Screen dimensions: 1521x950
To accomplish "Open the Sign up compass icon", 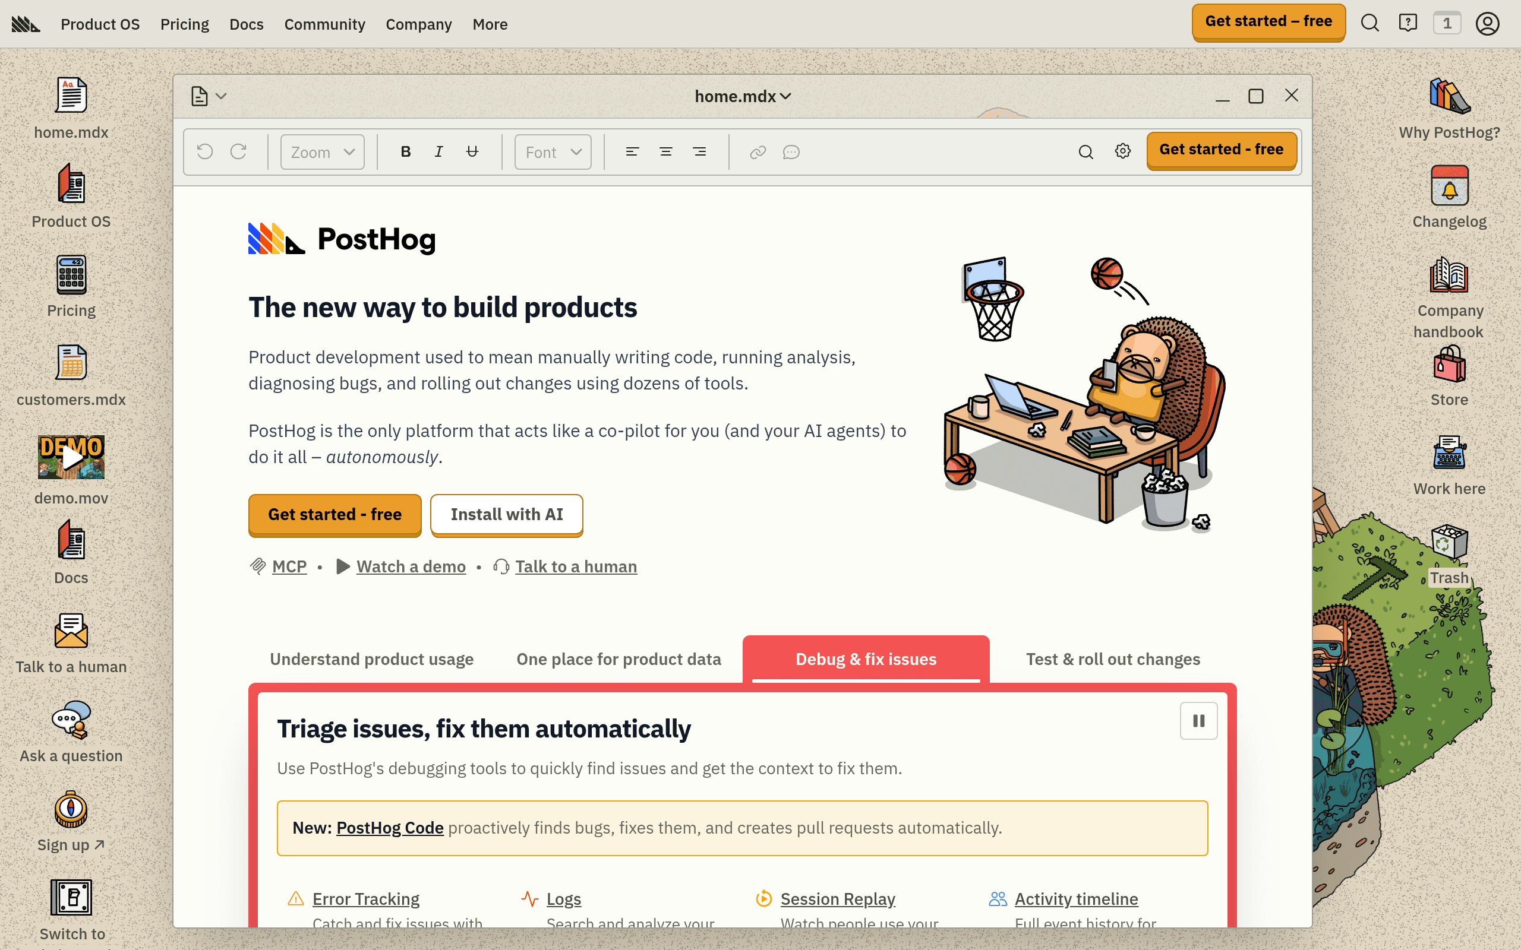I will coord(71,810).
